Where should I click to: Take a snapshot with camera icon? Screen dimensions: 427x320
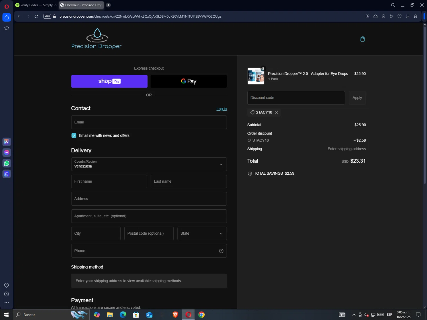[x=375, y=16]
